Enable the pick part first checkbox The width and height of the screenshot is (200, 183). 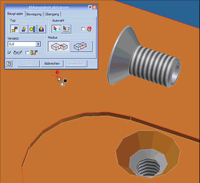tap(83, 29)
